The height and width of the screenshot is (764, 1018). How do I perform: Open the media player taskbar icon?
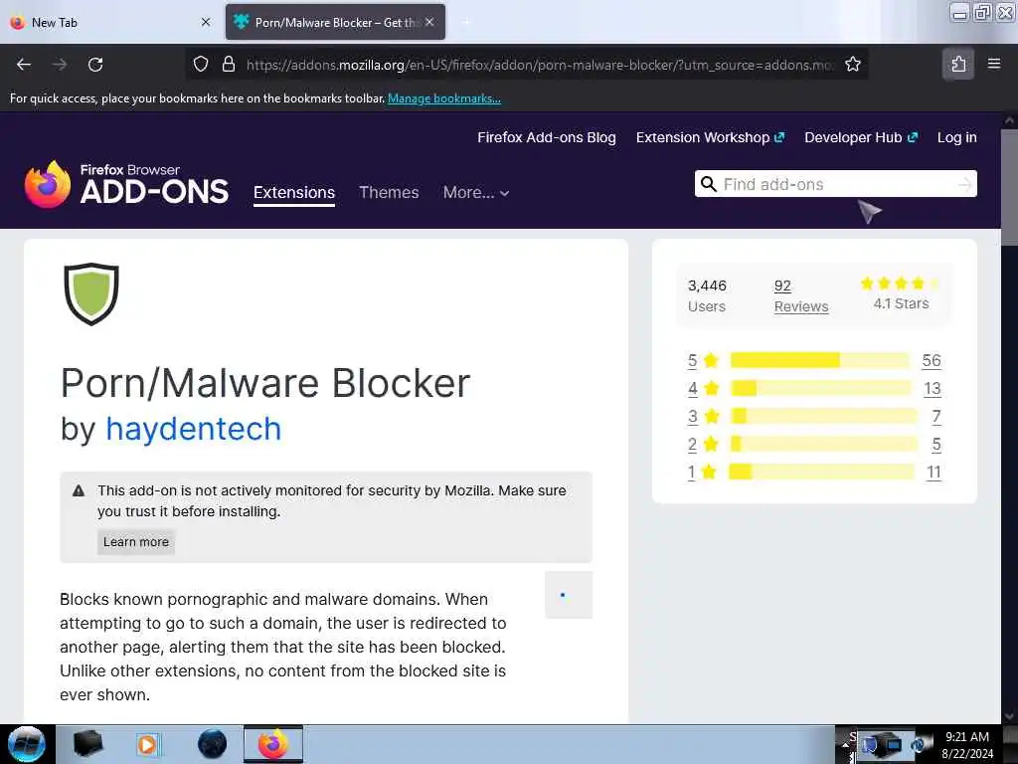tap(148, 744)
